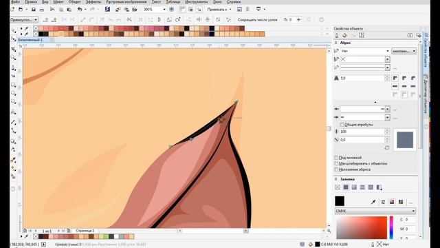Click the black fill color swatch
Viewport: 440px width, 248px height.
[340, 201]
